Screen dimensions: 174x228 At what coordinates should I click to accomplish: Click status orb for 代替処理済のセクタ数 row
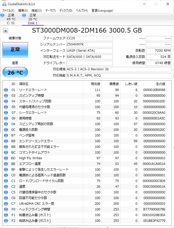6,107
